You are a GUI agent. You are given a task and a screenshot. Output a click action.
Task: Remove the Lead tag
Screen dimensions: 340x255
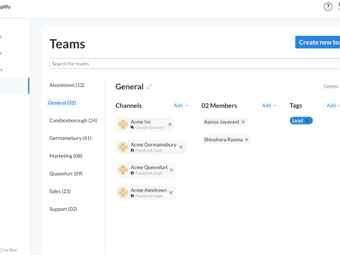[307, 121]
